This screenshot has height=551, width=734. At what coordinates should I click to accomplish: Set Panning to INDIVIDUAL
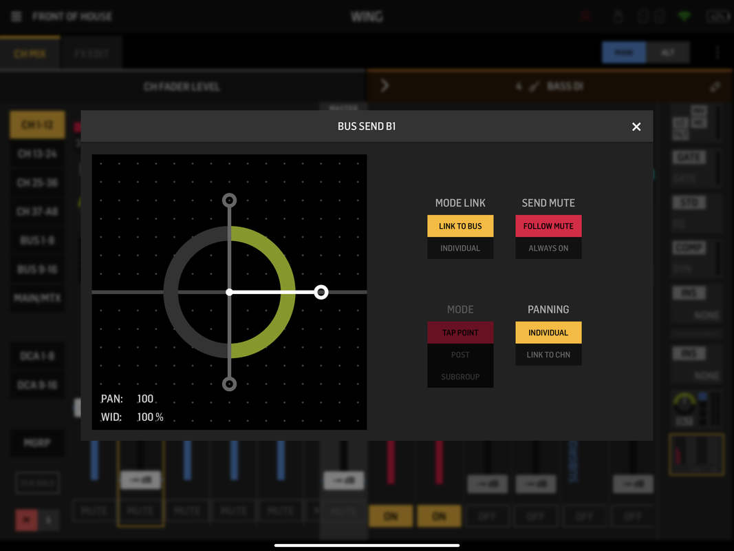548,332
